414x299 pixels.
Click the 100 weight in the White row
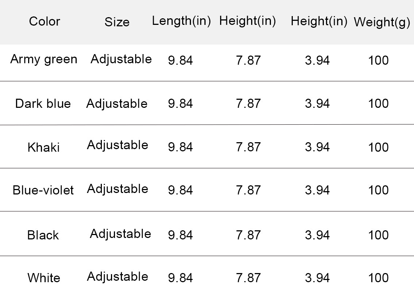[379, 278]
